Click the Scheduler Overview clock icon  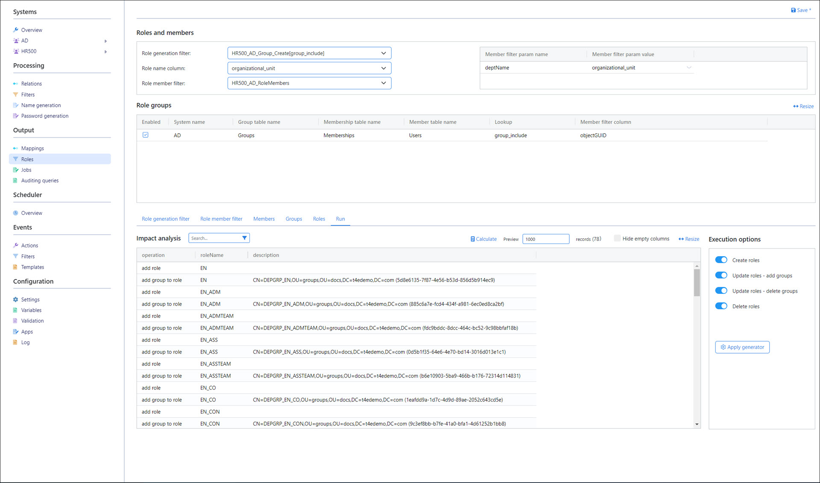[16, 213]
